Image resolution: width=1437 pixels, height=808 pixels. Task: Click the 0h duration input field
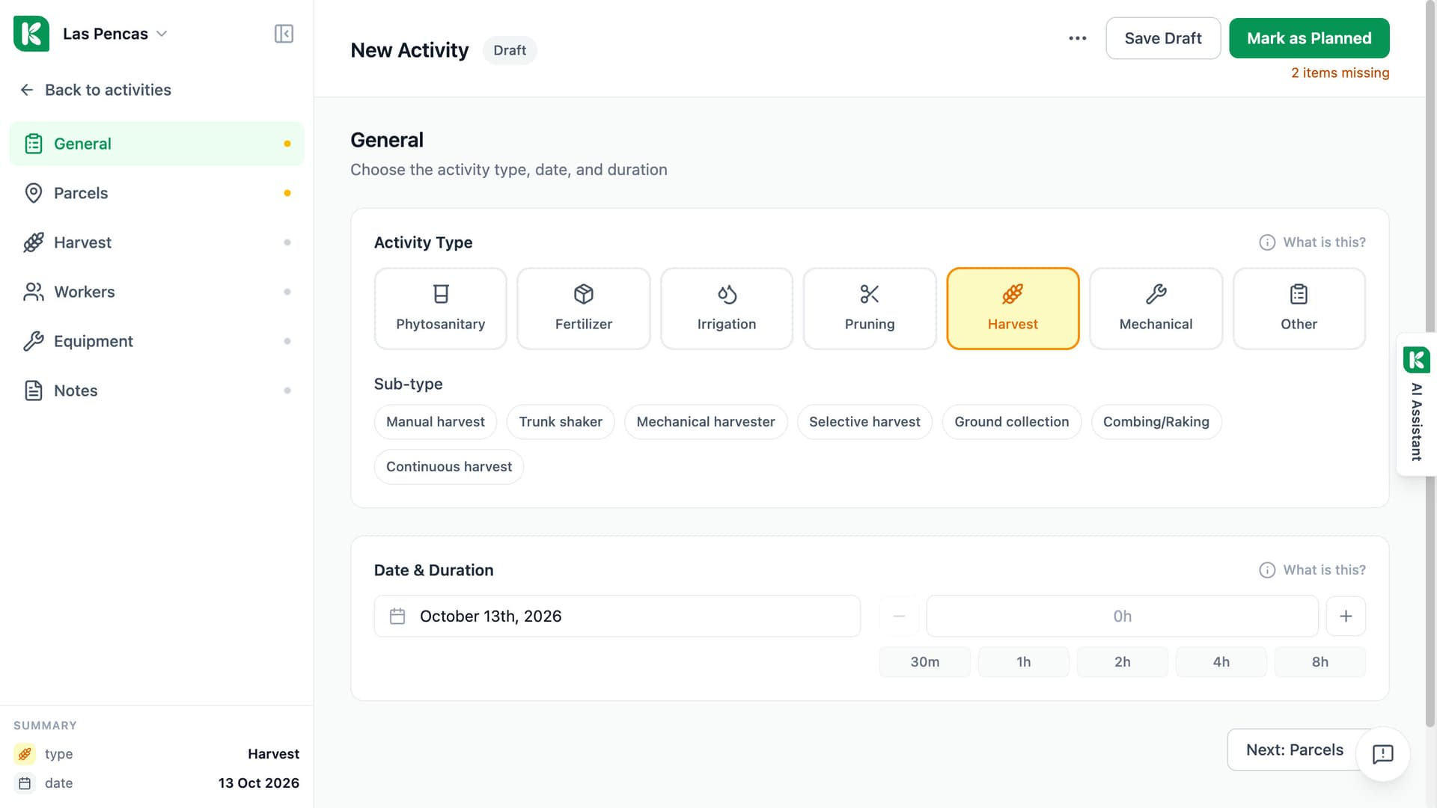tap(1123, 616)
